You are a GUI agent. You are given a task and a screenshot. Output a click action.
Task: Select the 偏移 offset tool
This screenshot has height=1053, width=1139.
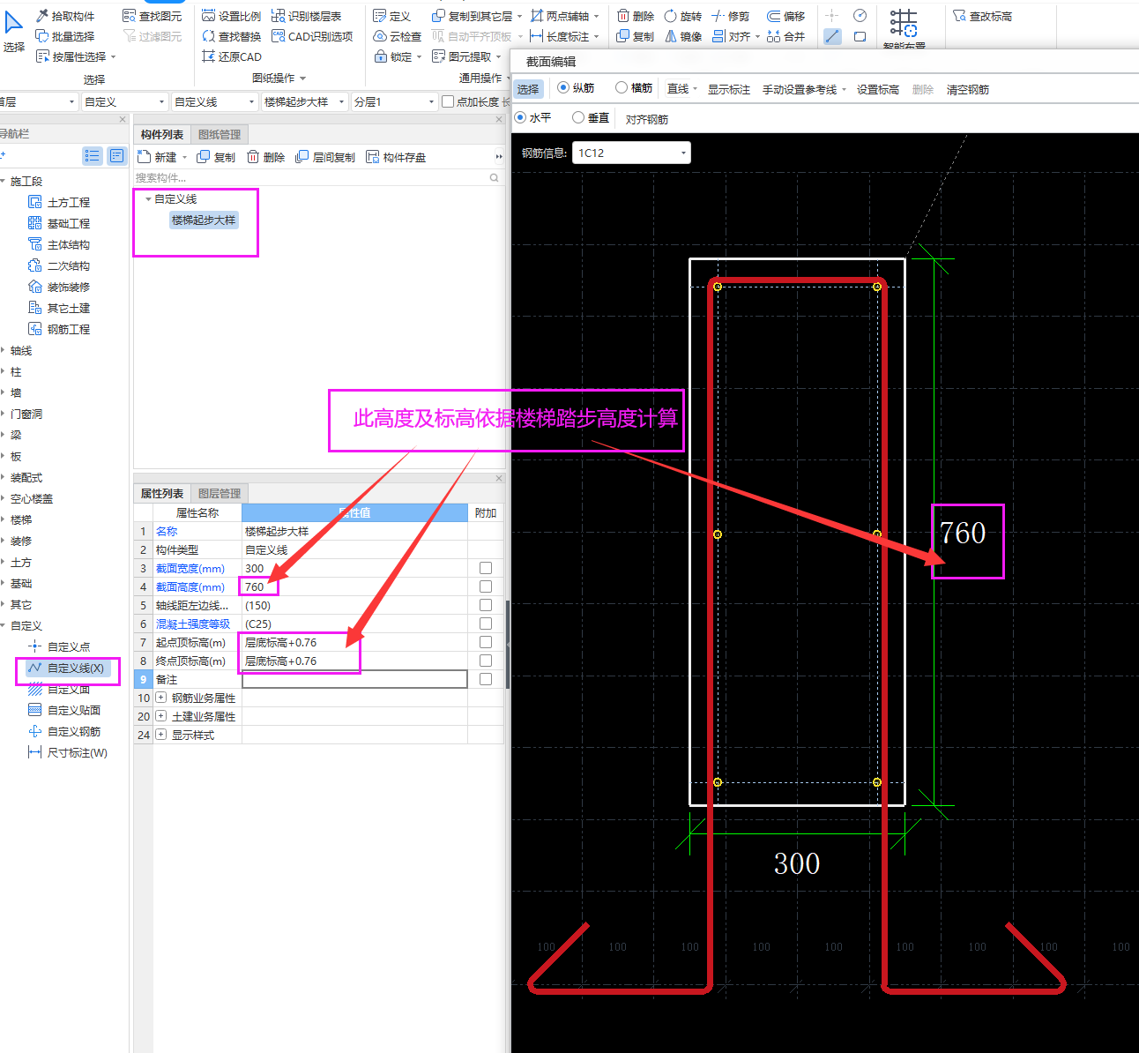[786, 16]
